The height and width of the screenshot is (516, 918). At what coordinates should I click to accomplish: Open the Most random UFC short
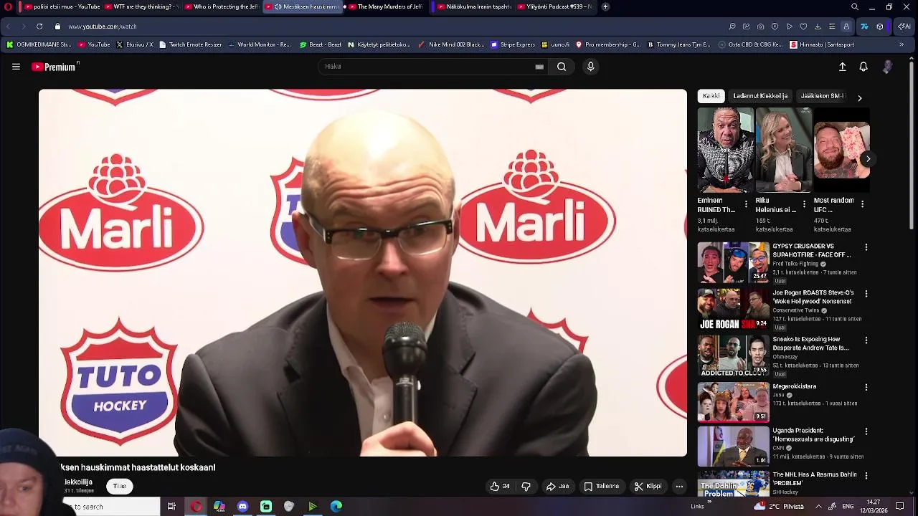[842, 150]
